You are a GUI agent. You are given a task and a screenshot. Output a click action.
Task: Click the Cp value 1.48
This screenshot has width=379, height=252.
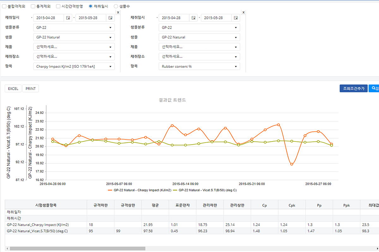pos(256,231)
